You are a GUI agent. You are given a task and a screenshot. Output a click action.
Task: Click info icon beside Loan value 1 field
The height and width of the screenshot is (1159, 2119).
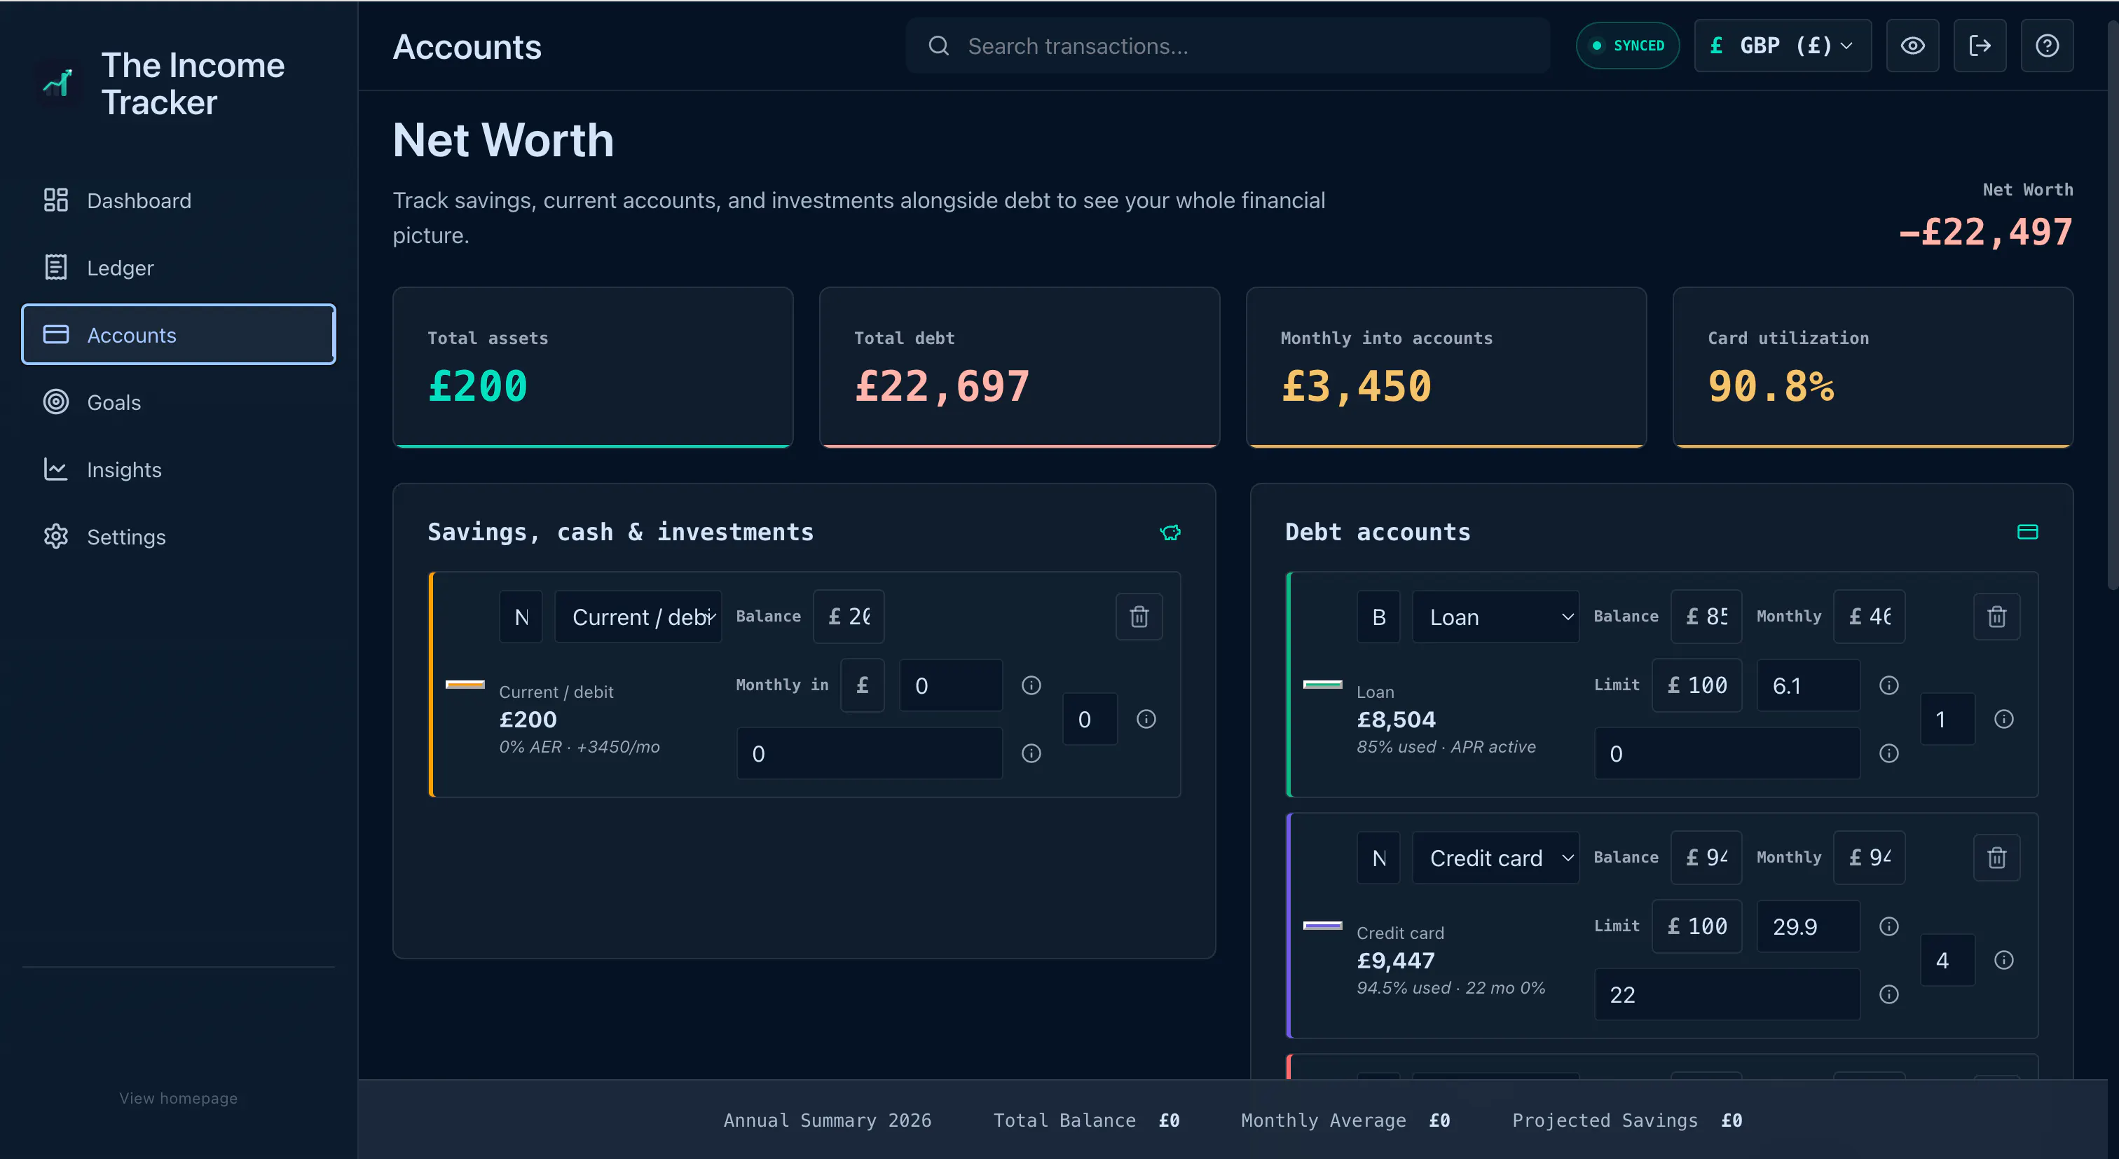(x=2004, y=719)
